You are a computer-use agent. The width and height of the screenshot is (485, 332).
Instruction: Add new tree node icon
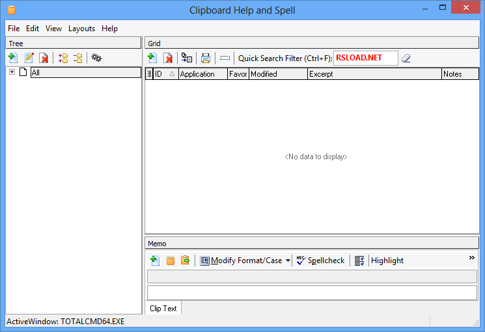tap(13, 58)
